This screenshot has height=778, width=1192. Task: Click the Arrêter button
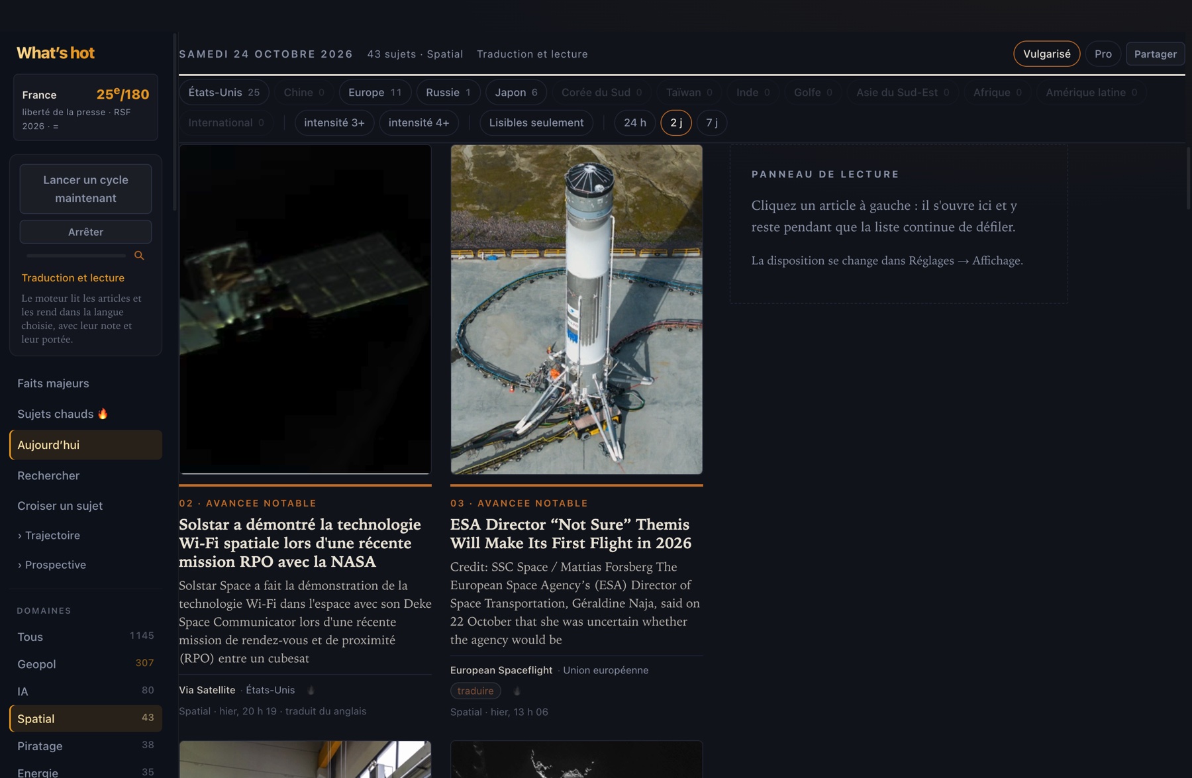pos(85,232)
